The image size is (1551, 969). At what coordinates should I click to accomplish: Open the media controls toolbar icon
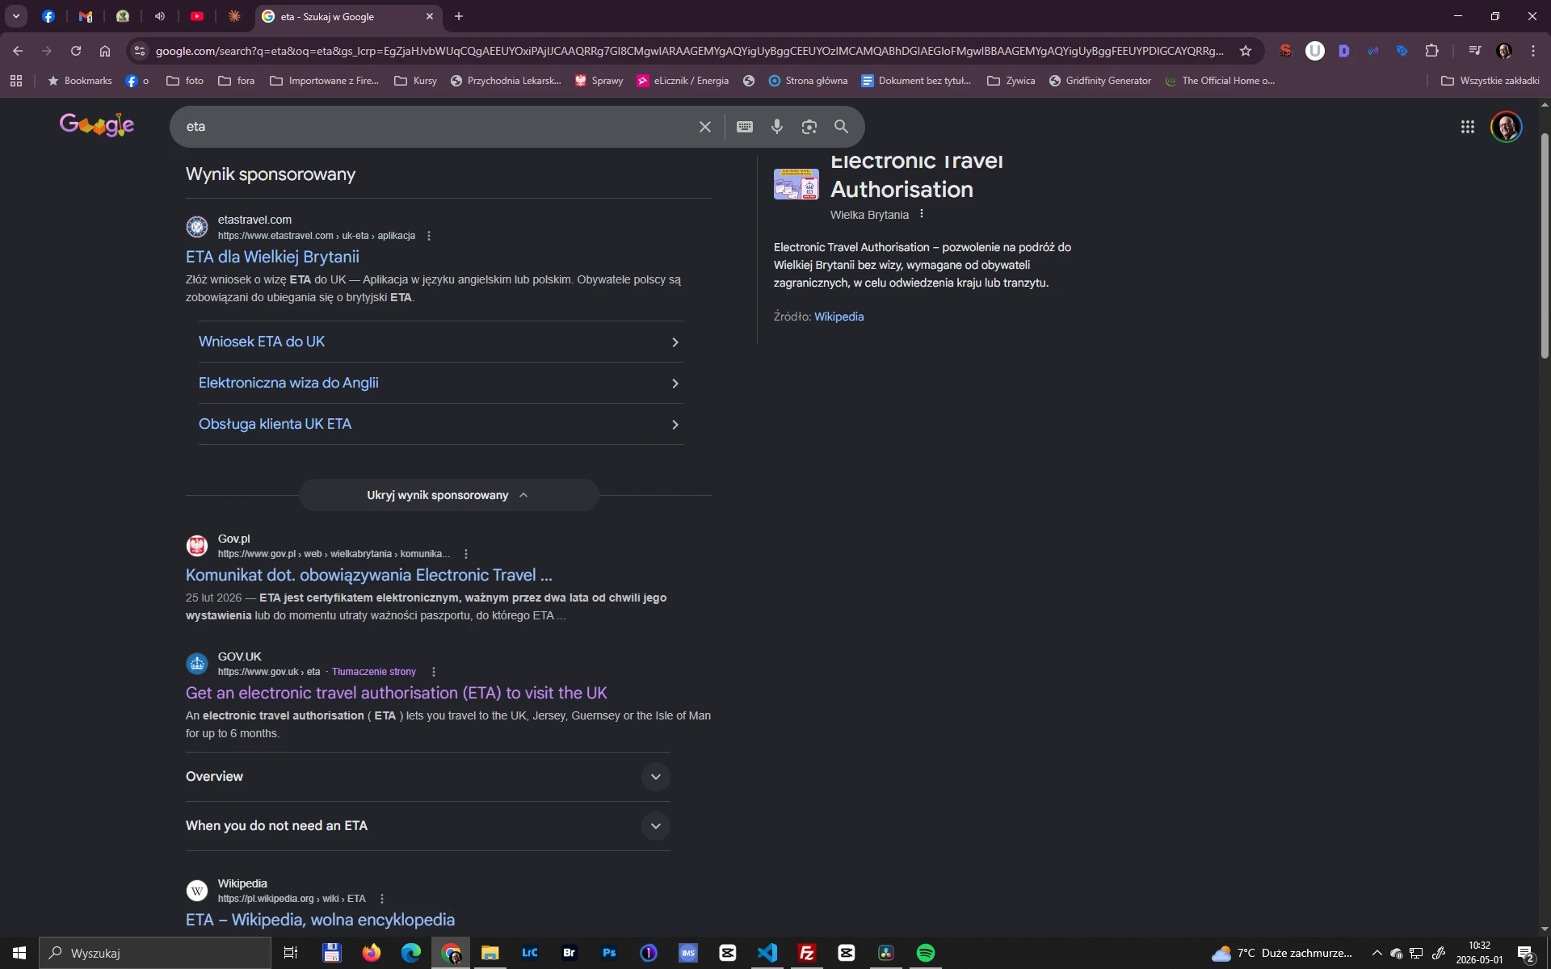pyautogui.click(x=1475, y=51)
